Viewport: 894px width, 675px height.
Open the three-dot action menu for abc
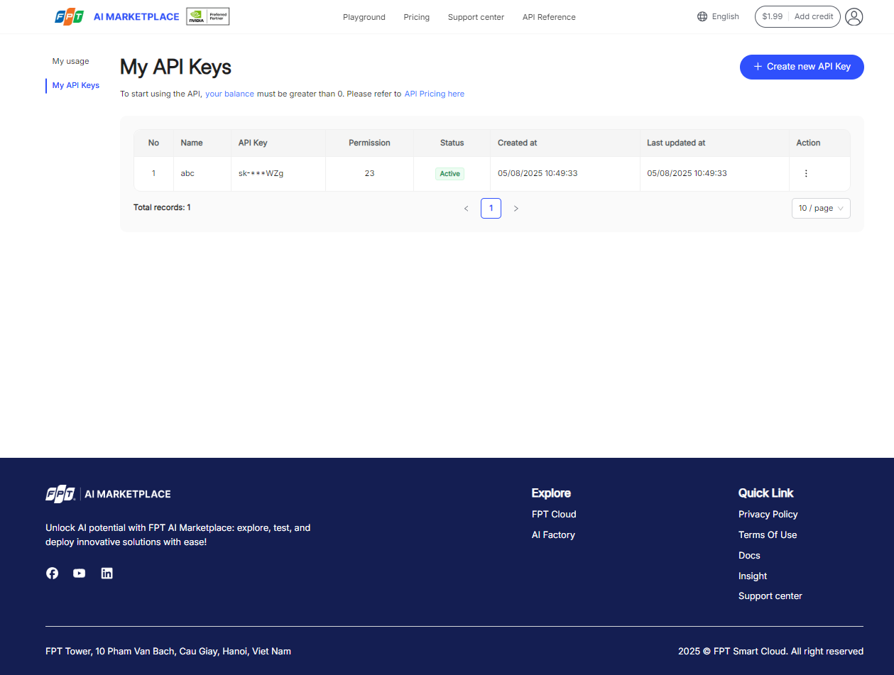[x=806, y=173]
